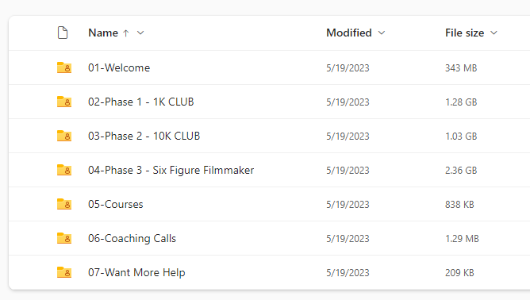This screenshot has width=530, height=300.
Task: Sort by the Modified column header
Action: [x=349, y=33]
